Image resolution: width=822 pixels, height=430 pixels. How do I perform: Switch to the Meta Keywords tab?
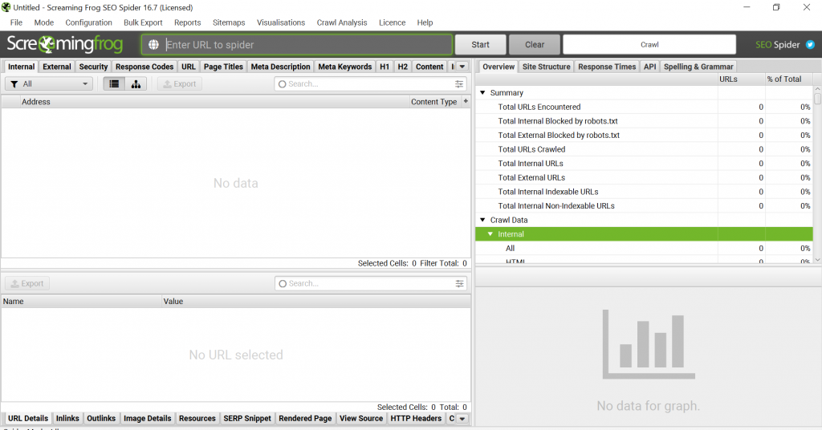click(x=345, y=67)
